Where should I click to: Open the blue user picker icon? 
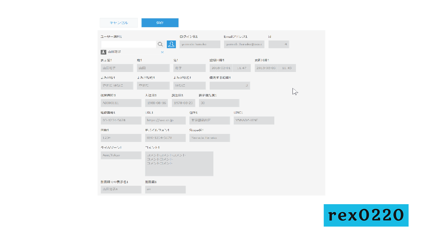171,44
